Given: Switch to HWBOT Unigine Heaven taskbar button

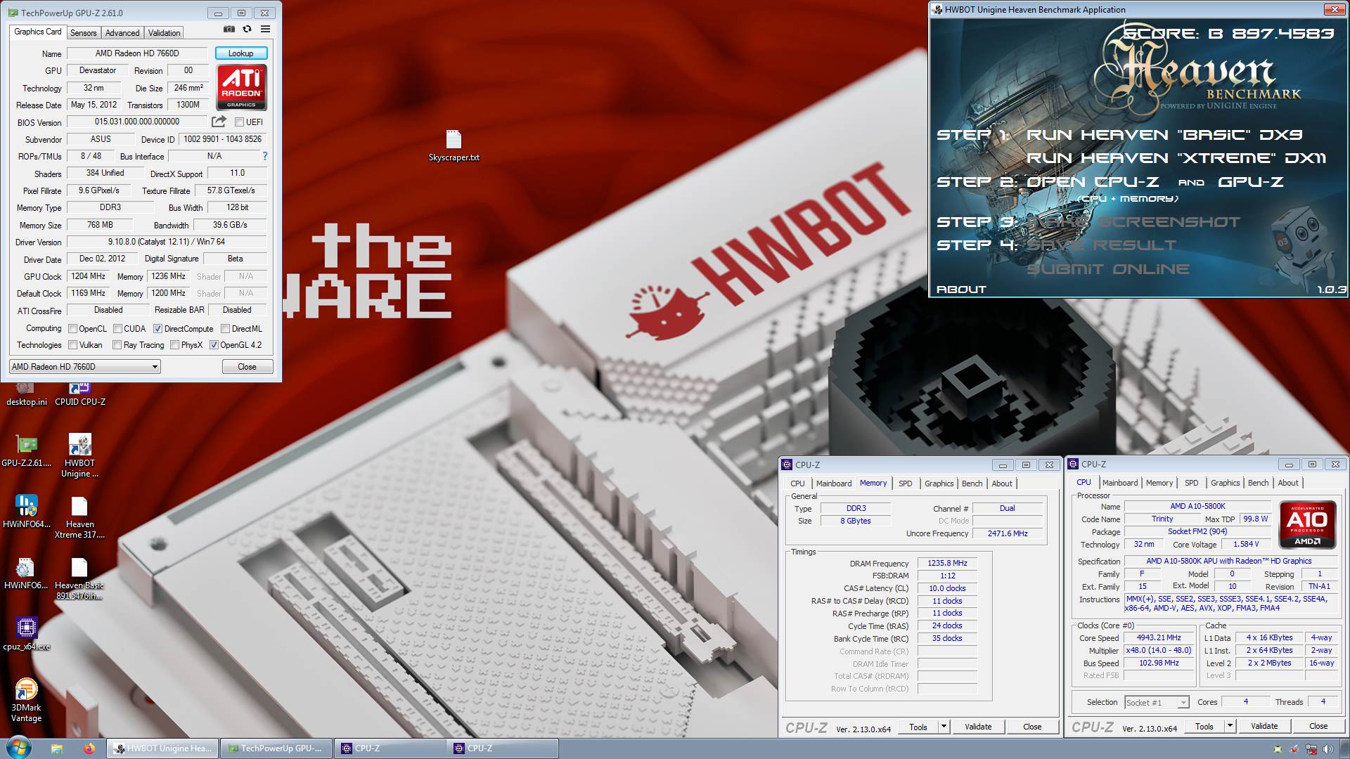Looking at the screenshot, I should (x=162, y=748).
